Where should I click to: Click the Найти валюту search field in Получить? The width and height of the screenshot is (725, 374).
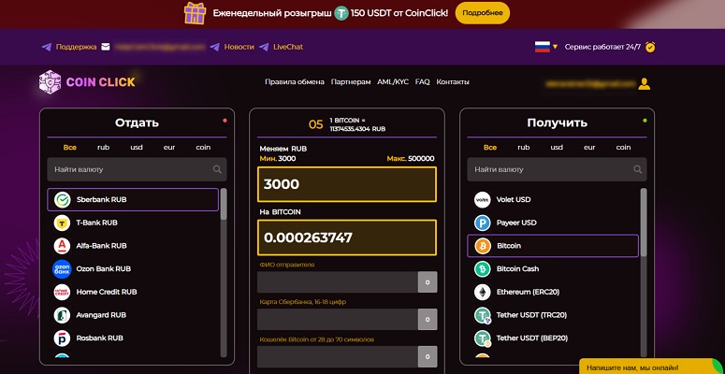tap(557, 169)
